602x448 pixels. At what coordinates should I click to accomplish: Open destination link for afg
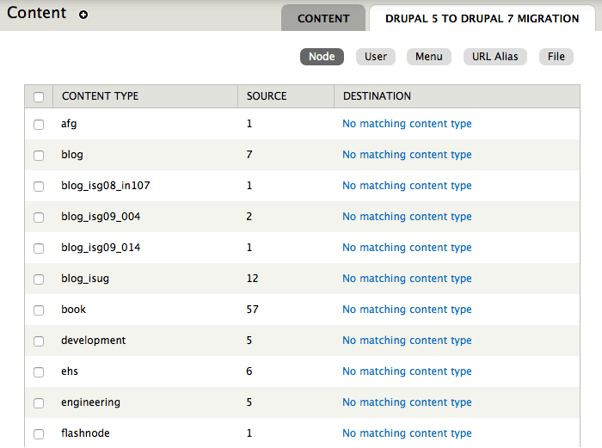[407, 124]
